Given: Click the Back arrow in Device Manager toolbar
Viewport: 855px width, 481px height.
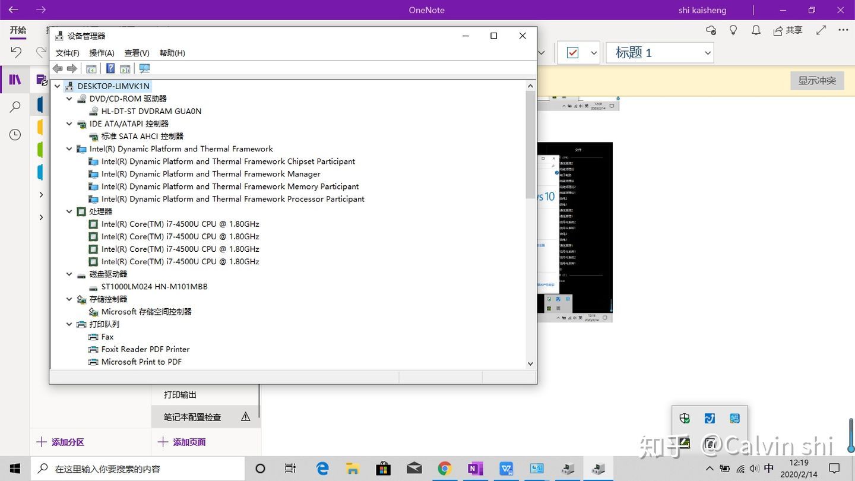Looking at the screenshot, I should (58, 68).
